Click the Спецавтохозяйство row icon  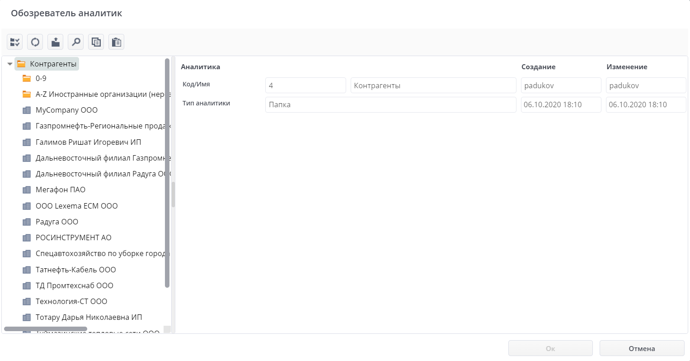pyautogui.click(x=27, y=253)
